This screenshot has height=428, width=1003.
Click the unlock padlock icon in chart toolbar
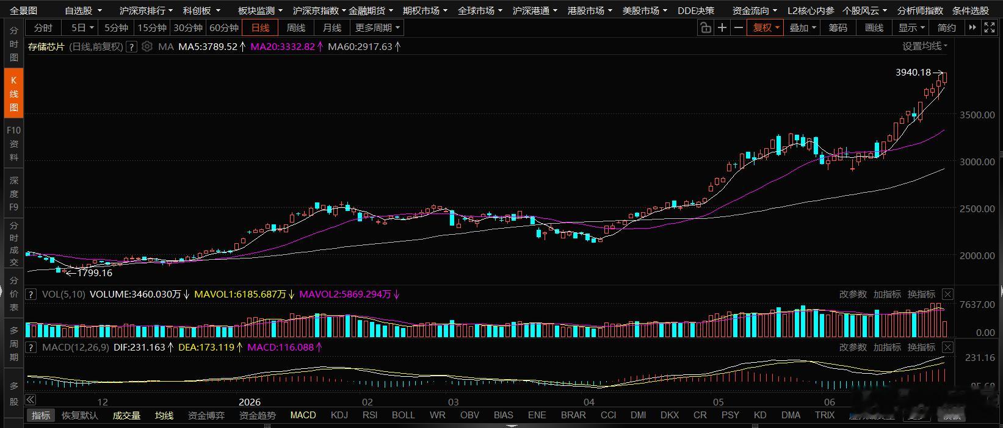tap(706, 27)
